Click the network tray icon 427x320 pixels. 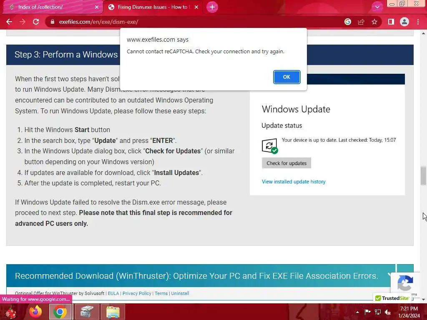377,312
